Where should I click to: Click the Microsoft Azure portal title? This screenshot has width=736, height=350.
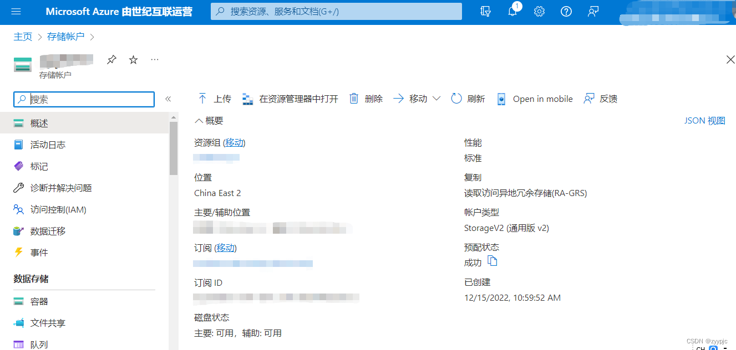click(119, 12)
